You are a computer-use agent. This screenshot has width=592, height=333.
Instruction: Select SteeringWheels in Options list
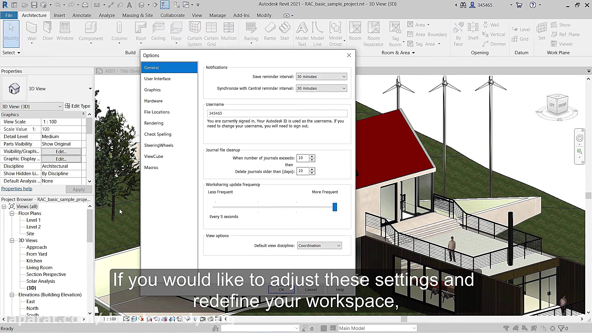(x=169, y=145)
